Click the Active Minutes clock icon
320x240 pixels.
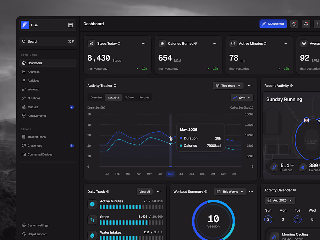pyautogui.click(x=233, y=43)
